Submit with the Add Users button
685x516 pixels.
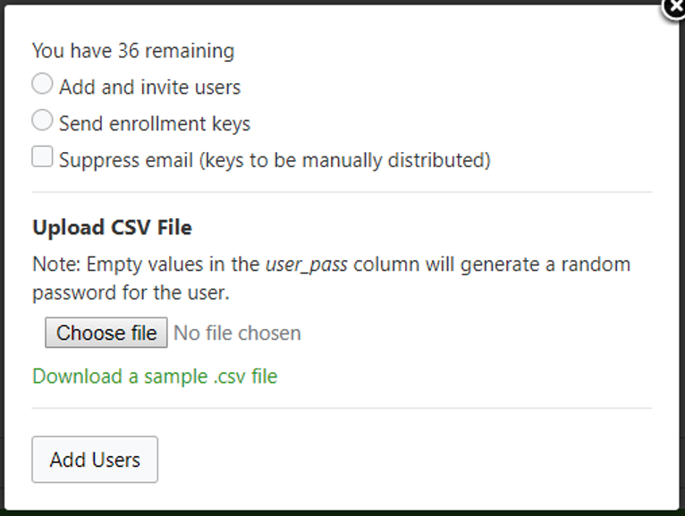pos(95,460)
